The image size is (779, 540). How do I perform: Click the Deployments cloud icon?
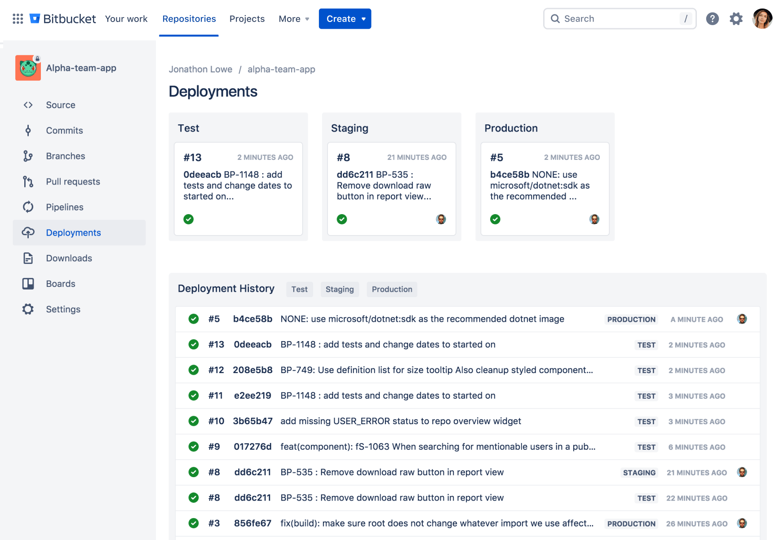click(x=28, y=233)
